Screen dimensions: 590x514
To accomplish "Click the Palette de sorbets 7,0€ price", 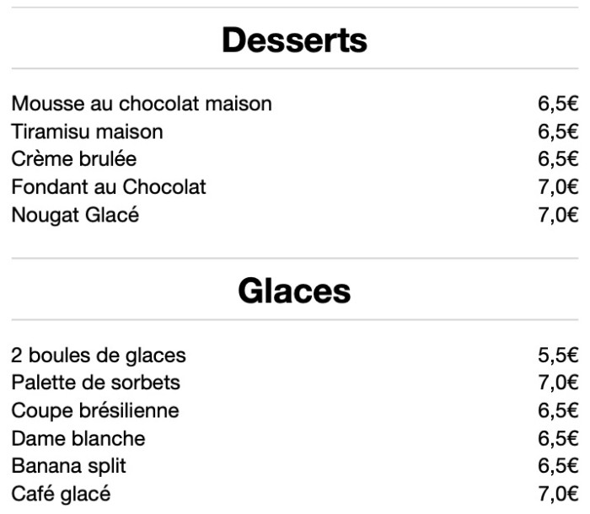I will pyautogui.click(x=558, y=383).
